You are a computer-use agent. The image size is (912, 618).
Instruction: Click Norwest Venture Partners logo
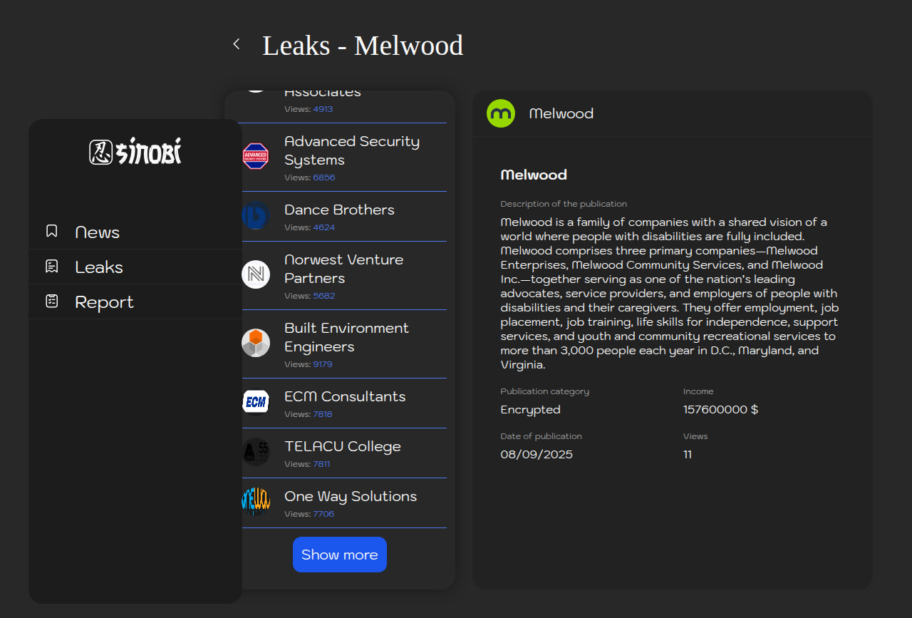[255, 274]
